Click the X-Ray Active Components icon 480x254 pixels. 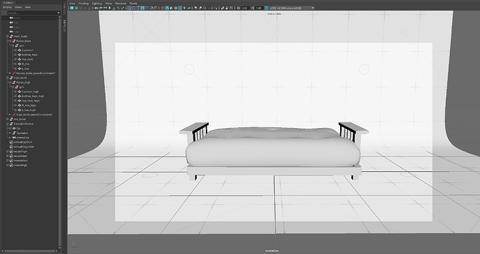[x=227, y=8]
